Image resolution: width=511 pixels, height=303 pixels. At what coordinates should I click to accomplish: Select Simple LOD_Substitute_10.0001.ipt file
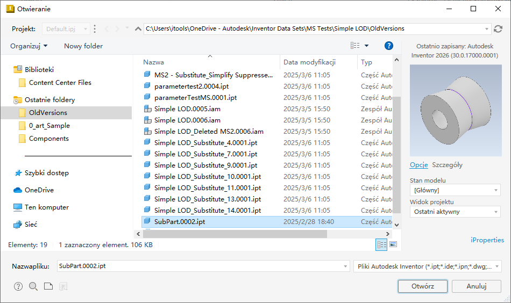[x=208, y=176]
